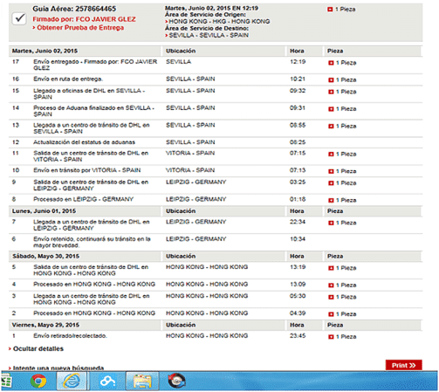Collapse details with Ocultar detalles
Screen dimensions: 439x392
point(38,348)
